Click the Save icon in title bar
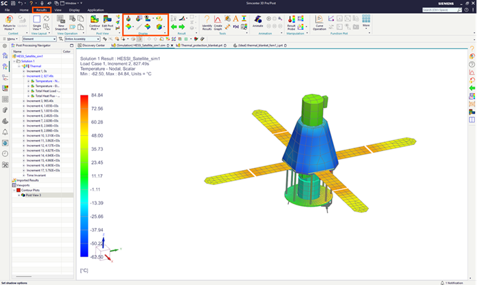 pyautogui.click(x=13, y=3)
